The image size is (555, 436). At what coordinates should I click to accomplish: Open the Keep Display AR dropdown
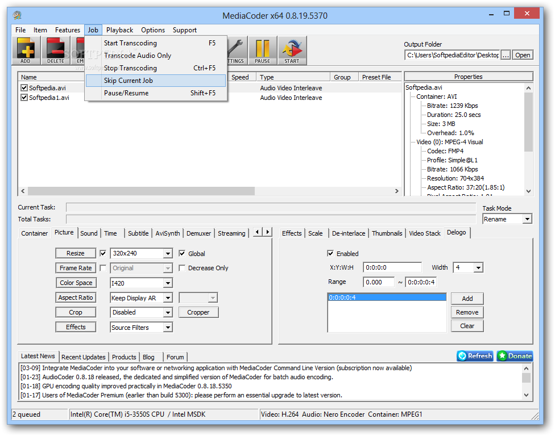point(168,298)
